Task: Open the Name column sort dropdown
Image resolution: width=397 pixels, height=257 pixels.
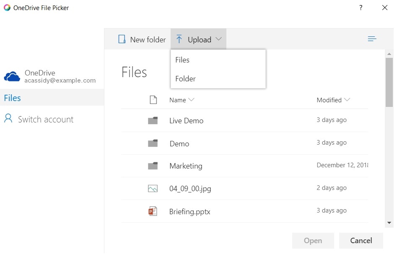Action: pos(191,100)
